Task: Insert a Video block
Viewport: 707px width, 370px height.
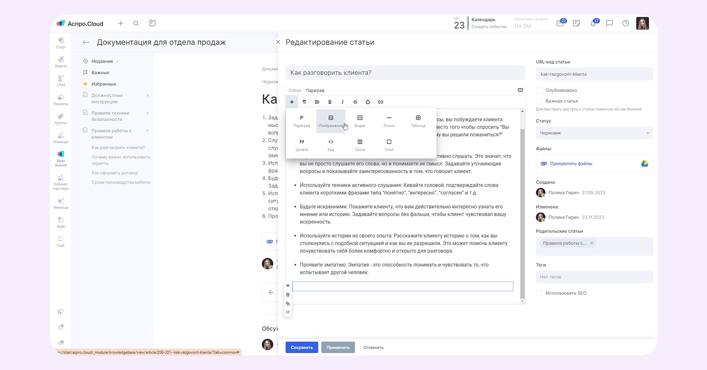Action: (360, 121)
